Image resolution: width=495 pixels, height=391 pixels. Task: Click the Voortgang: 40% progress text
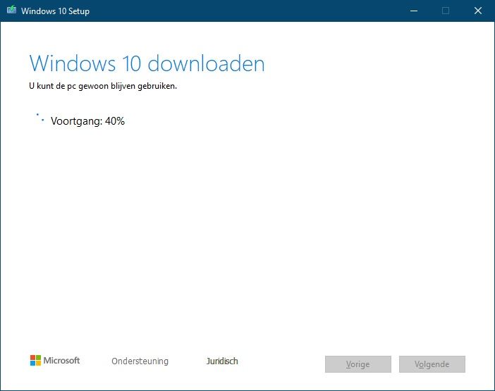tap(87, 121)
